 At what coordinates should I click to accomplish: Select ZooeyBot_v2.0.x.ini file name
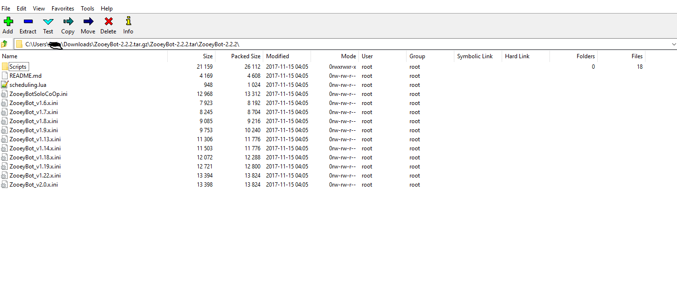point(33,185)
